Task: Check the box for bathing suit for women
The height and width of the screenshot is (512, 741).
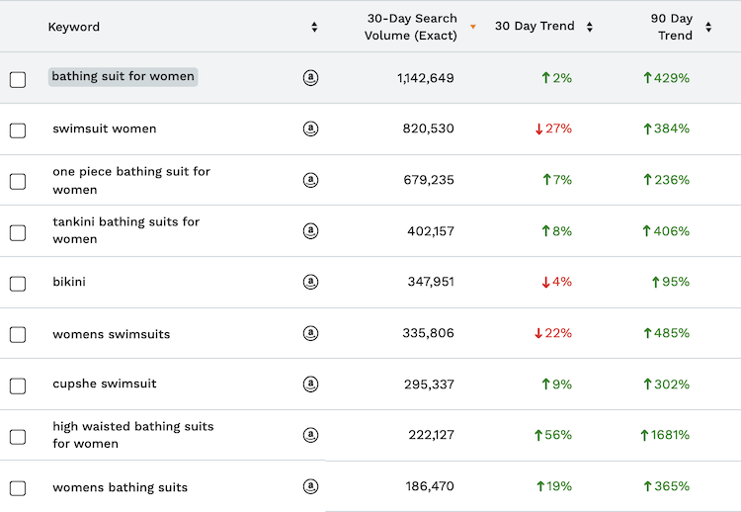Action: pos(18,79)
